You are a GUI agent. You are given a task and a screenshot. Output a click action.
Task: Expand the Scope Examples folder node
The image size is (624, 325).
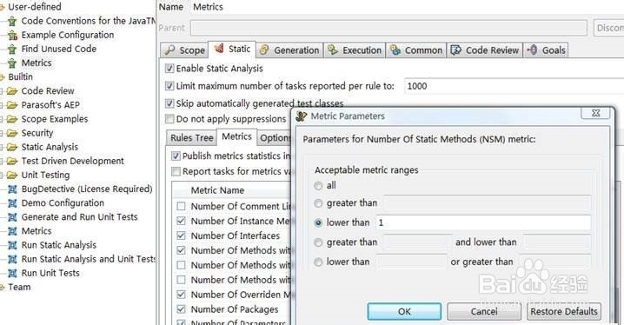(x=2, y=119)
